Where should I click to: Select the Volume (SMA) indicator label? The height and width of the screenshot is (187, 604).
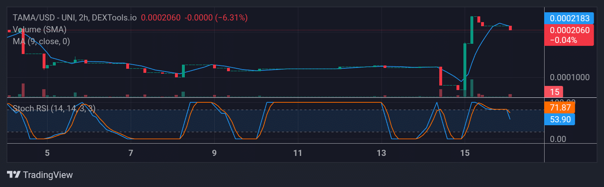tap(39, 29)
